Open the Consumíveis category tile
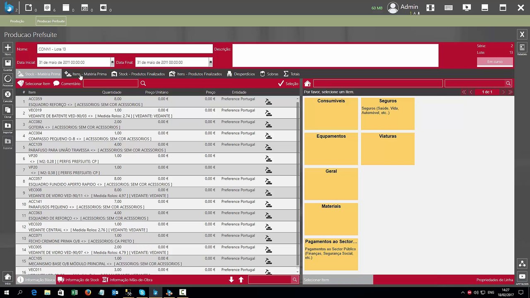 [x=331, y=114]
